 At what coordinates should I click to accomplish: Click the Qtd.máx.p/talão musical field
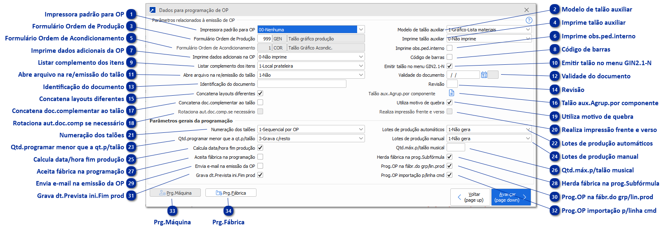456,148
